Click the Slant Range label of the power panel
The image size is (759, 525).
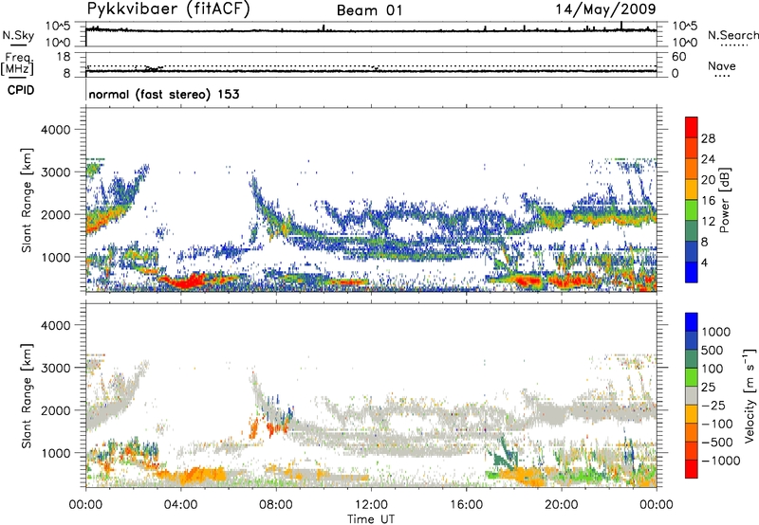pyautogui.click(x=27, y=200)
